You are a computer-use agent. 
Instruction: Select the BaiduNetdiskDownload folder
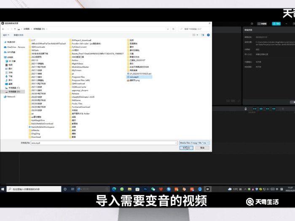[41, 124]
